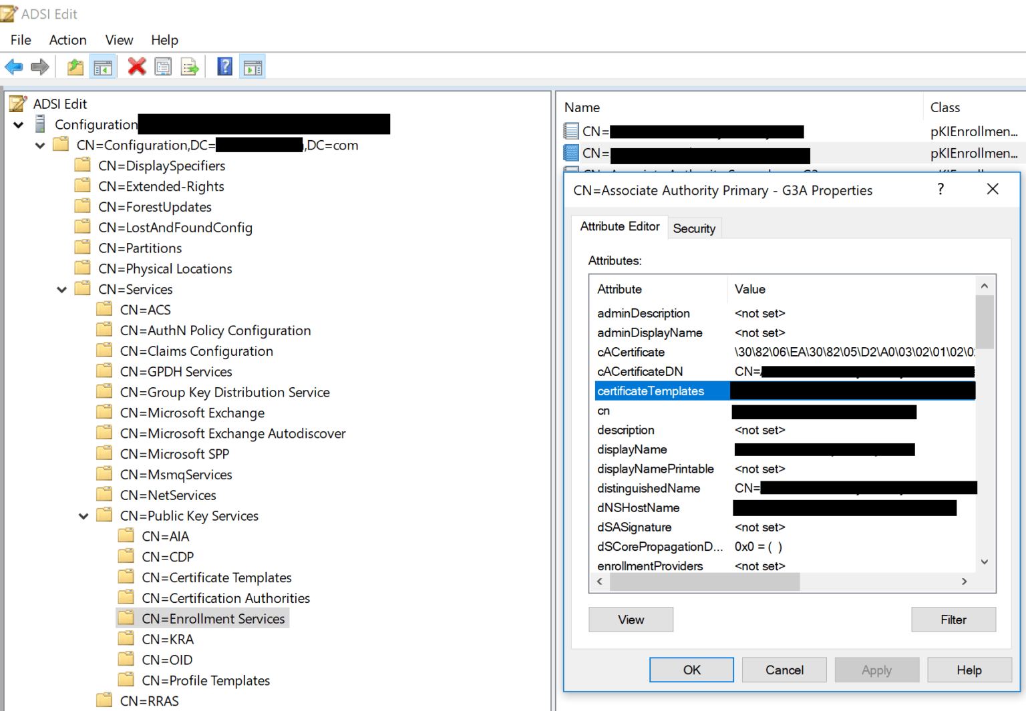
Task: Click the Filter button
Action: coord(953,620)
